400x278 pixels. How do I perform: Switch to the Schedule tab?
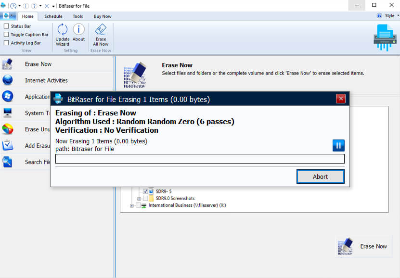pos(53,16)
